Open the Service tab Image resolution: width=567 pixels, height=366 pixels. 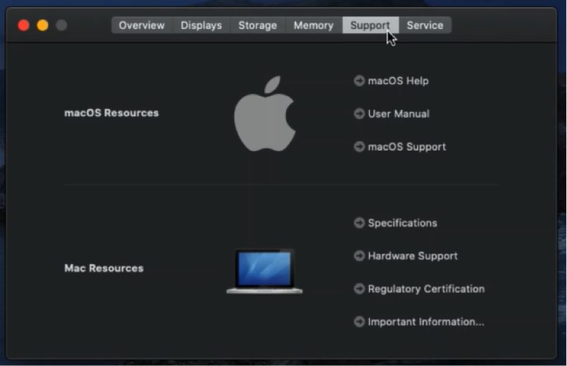tap(425, 25)
